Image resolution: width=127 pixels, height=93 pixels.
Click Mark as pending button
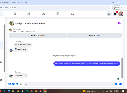38,35
